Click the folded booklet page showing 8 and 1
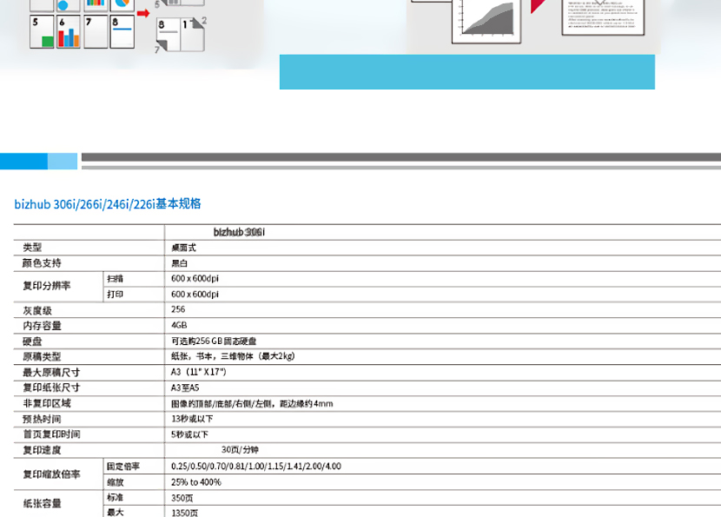 (179, 36)
